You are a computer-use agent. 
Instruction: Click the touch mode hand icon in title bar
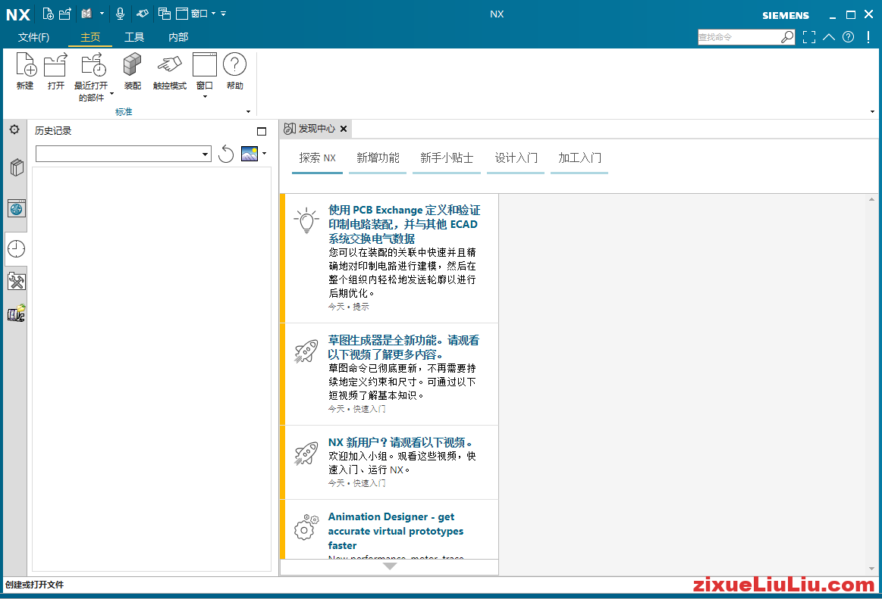click(143, 14)
